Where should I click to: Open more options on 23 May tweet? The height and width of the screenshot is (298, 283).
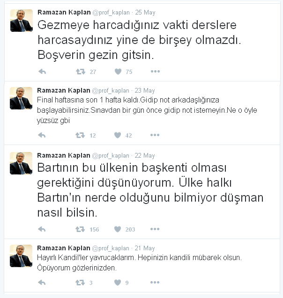(x=155, y=135)
